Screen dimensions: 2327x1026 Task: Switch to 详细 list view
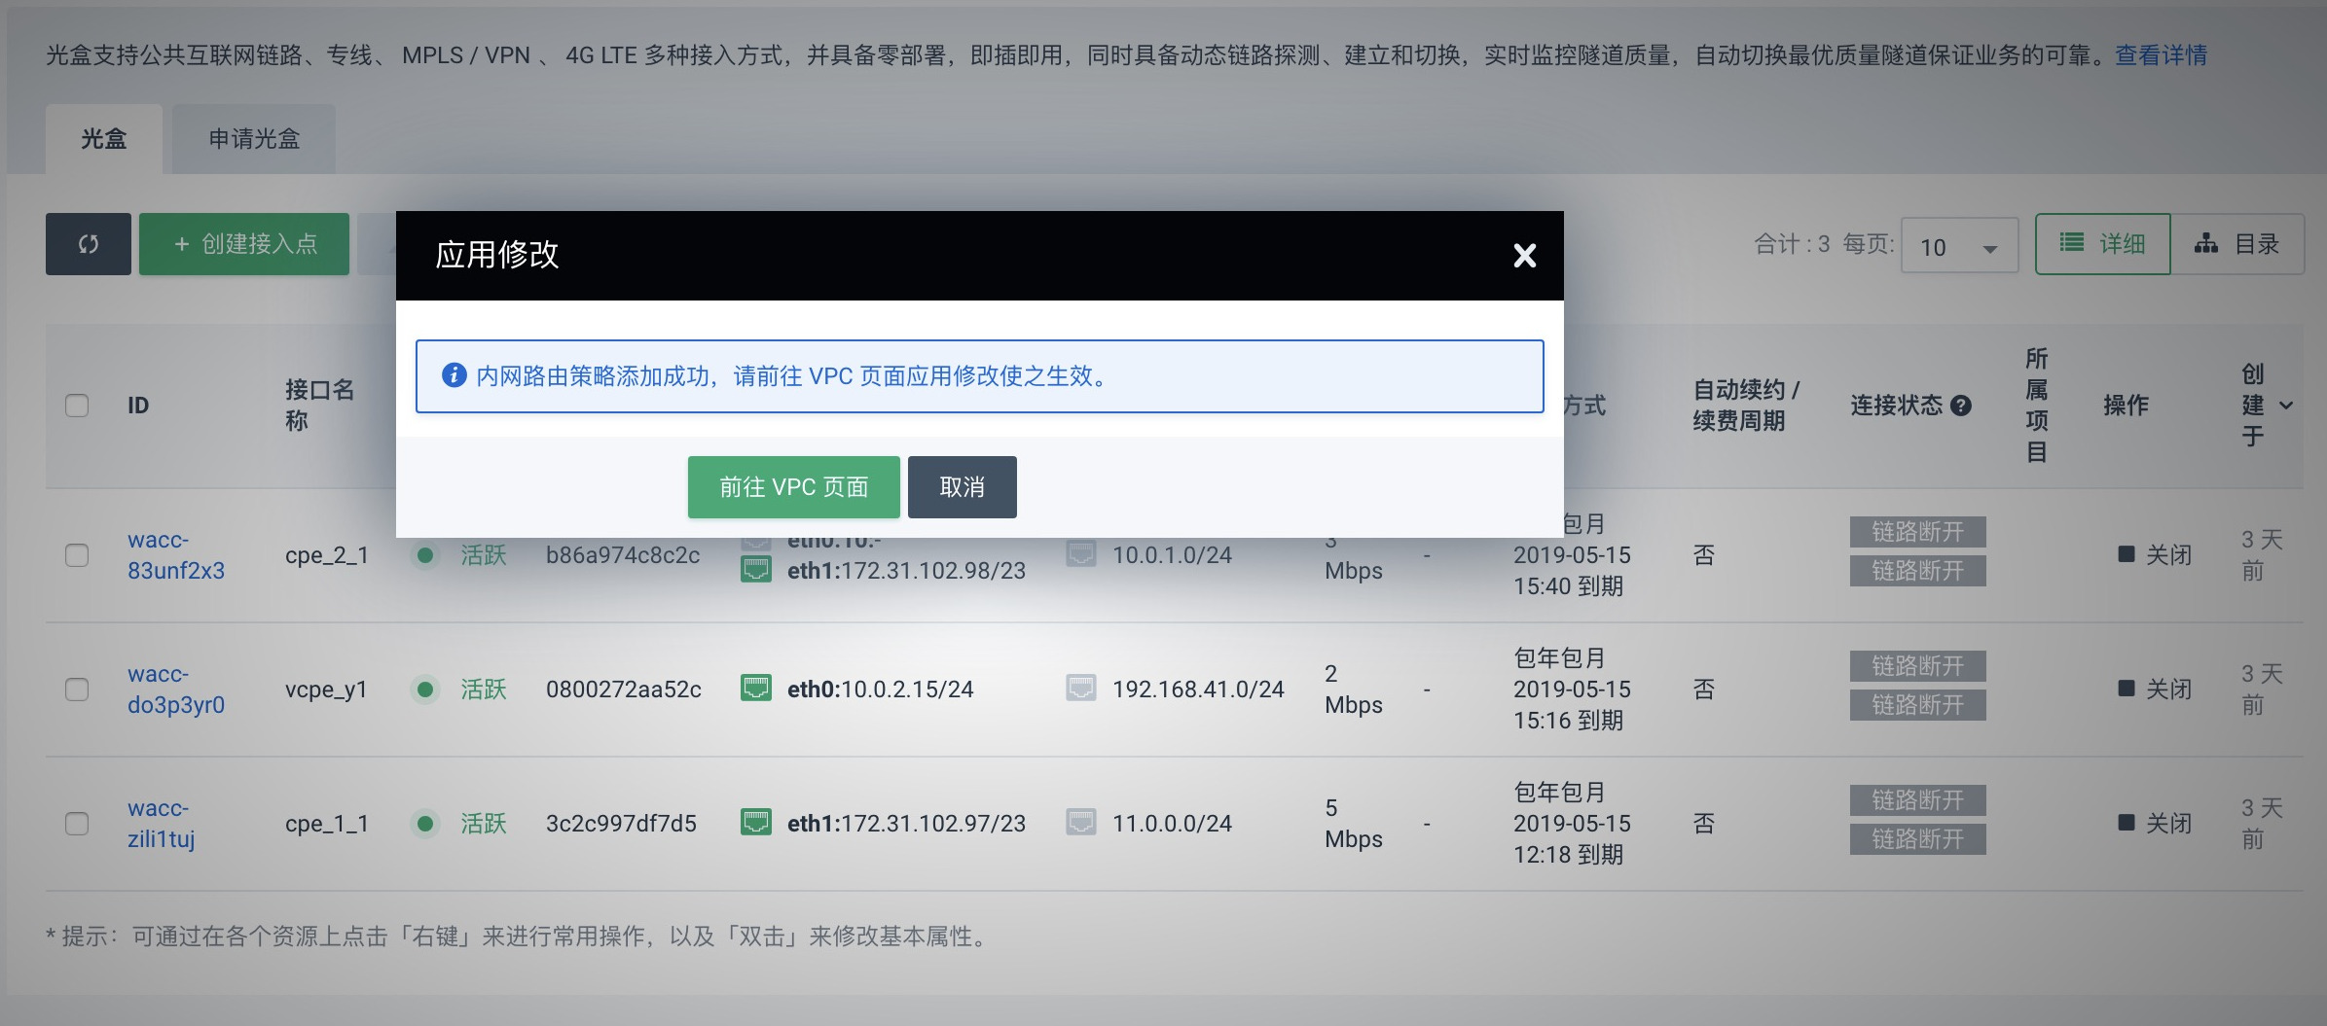(2102, 244)
